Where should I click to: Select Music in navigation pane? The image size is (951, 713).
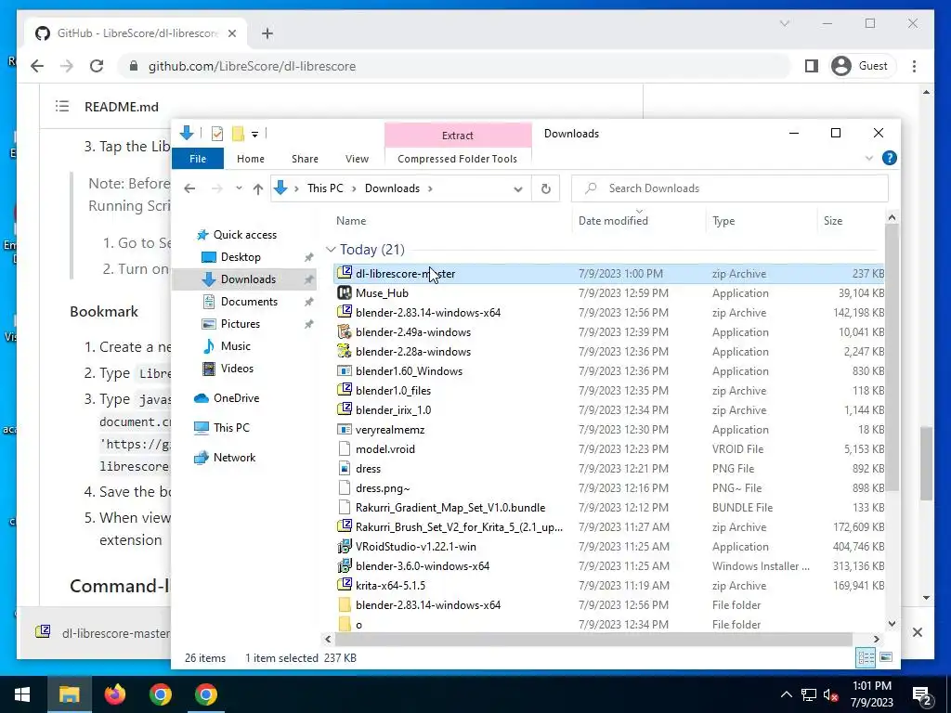[235, 346]
